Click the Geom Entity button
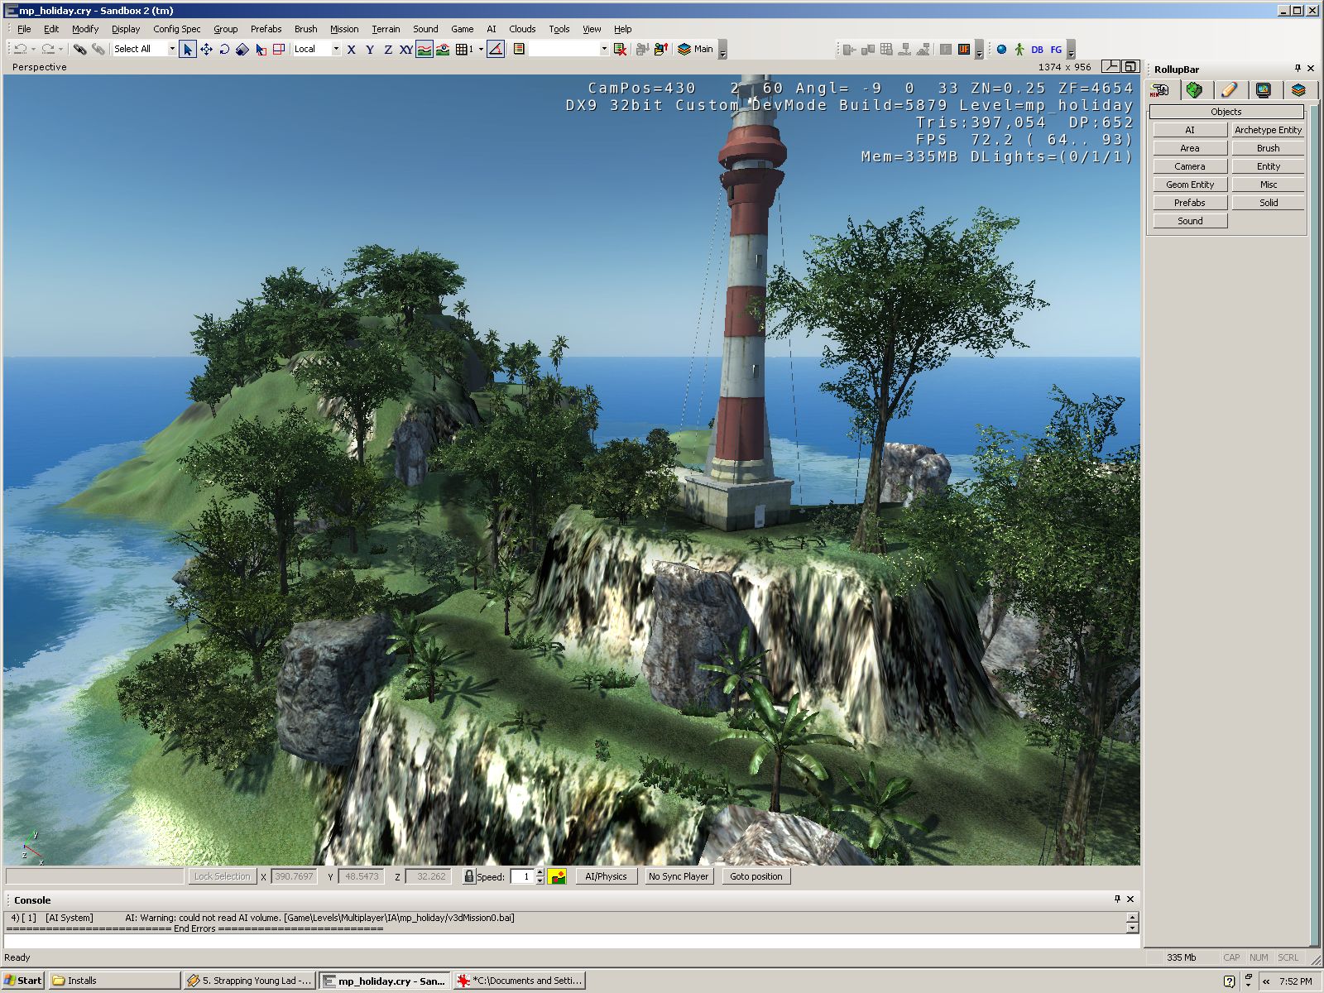1324x993 pixels. (1190, 185)
